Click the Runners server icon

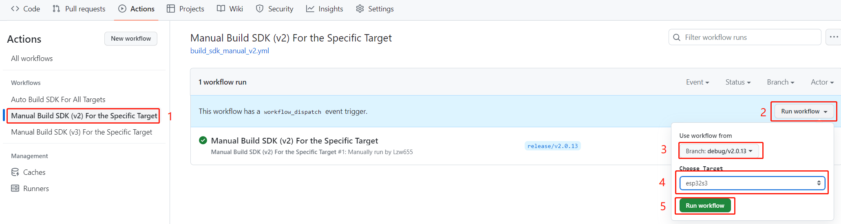click(x=15, y=188)
